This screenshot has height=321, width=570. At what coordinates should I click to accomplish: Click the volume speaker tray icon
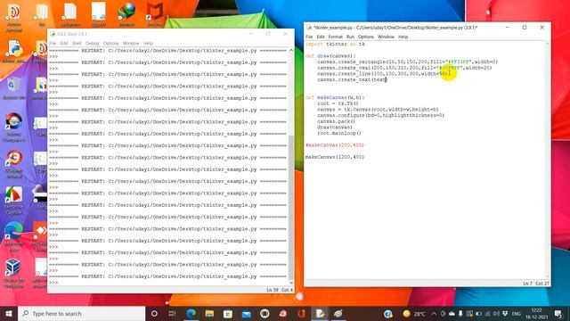tap(496, 314)
